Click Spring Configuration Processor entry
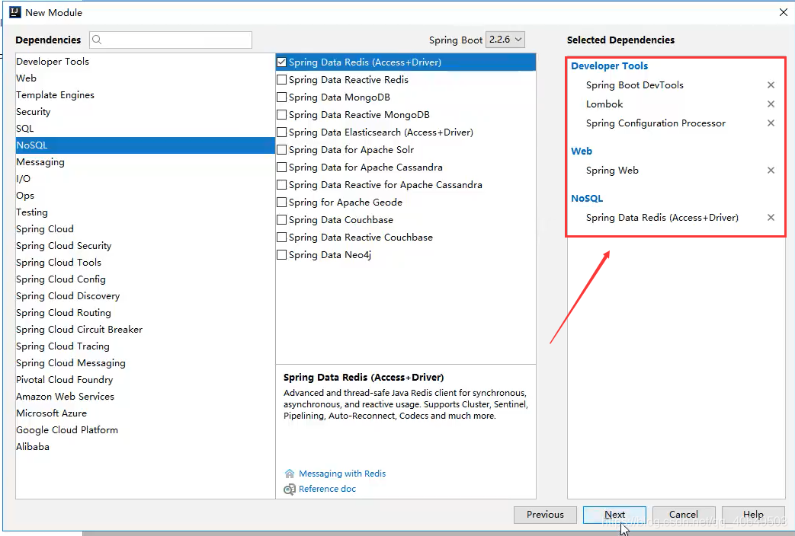 coord(656,123)
